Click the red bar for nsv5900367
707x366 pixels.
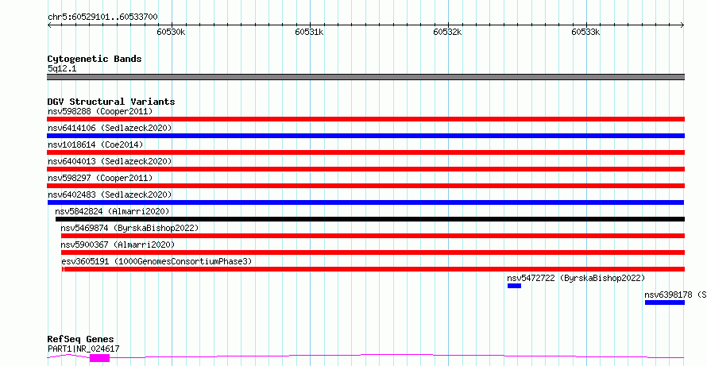tap(373, 252)
